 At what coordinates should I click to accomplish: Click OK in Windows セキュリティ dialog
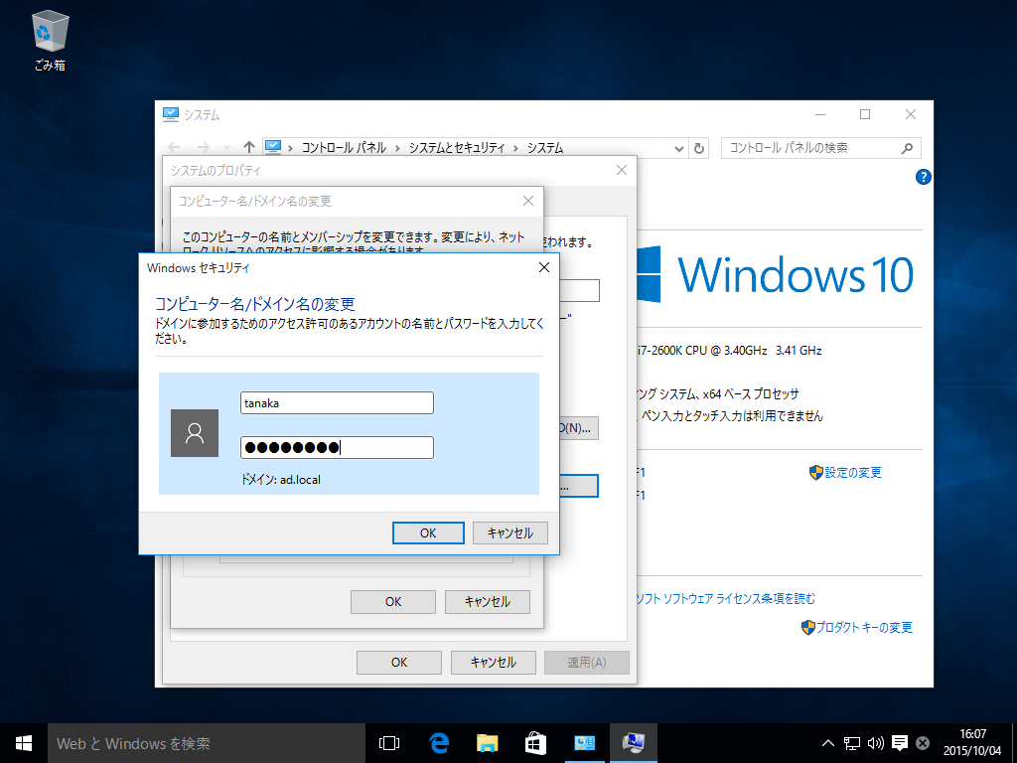point(428,533)
